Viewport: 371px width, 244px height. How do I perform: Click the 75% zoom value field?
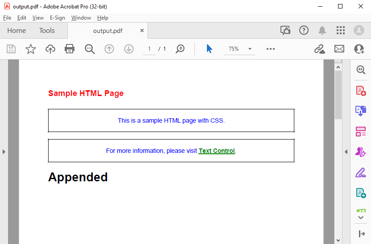point(234,49)
